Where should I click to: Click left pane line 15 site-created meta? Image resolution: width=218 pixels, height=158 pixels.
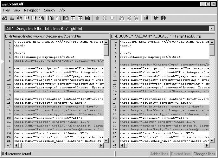59,99
